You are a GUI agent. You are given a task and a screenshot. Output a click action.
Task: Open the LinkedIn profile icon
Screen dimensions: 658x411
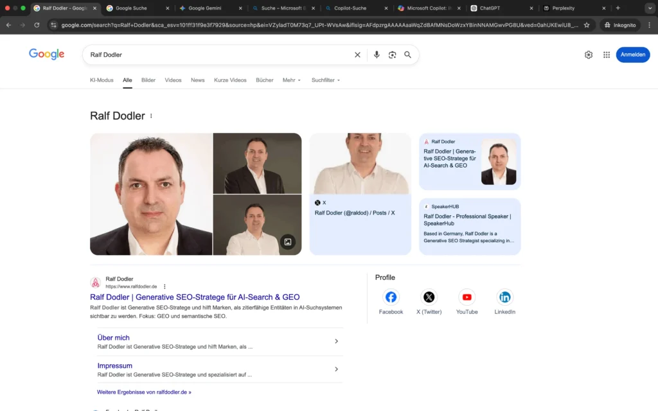tap(504, 297)
